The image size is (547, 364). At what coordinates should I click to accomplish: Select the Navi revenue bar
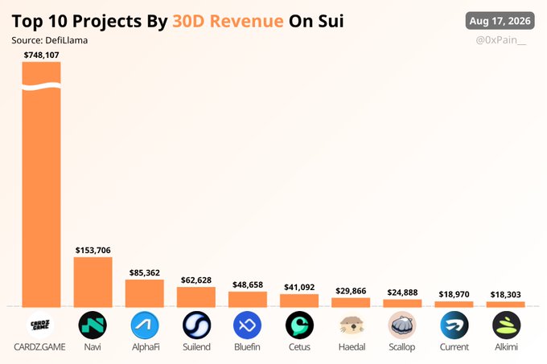tap(93, 282)
